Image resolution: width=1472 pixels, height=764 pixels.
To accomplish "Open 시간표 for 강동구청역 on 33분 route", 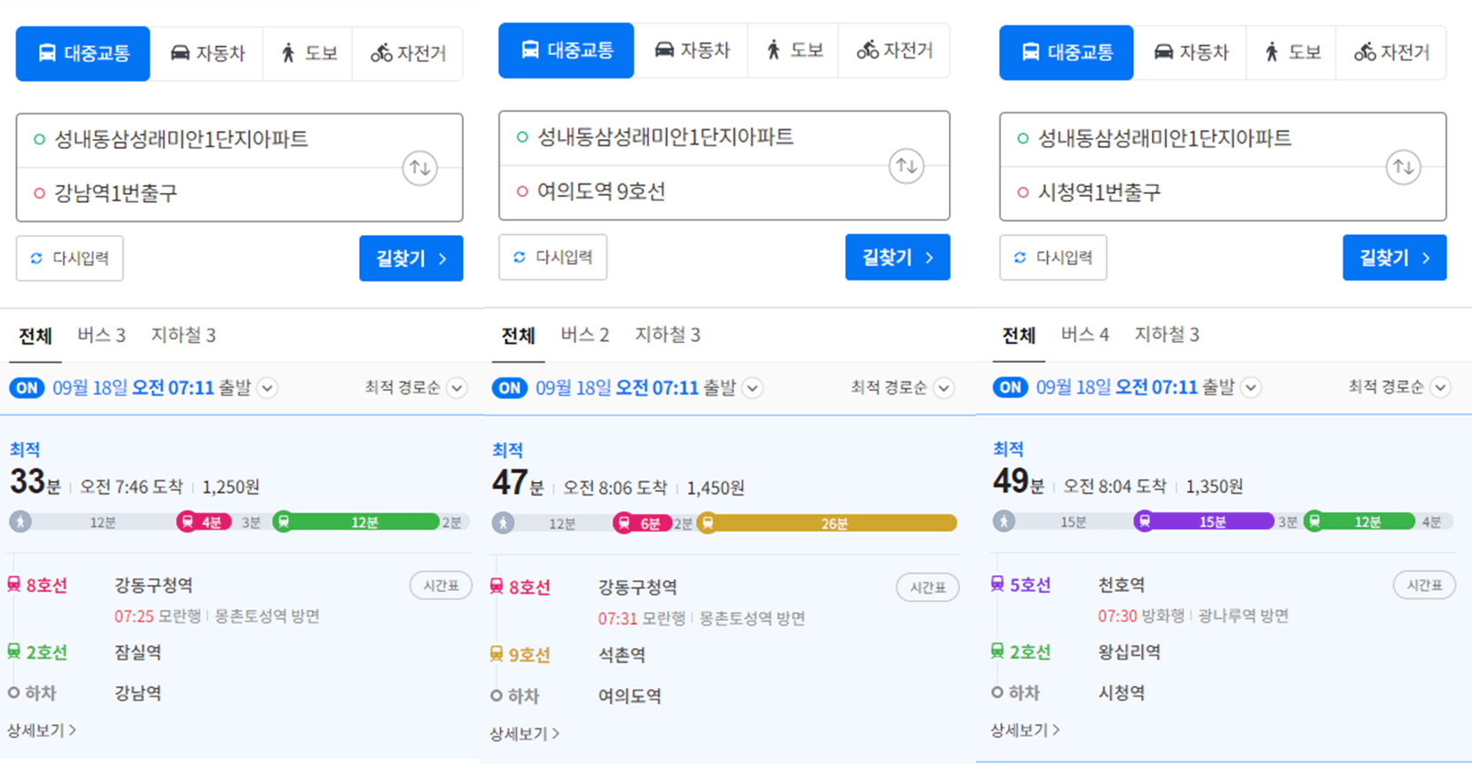I will [441, 586].
